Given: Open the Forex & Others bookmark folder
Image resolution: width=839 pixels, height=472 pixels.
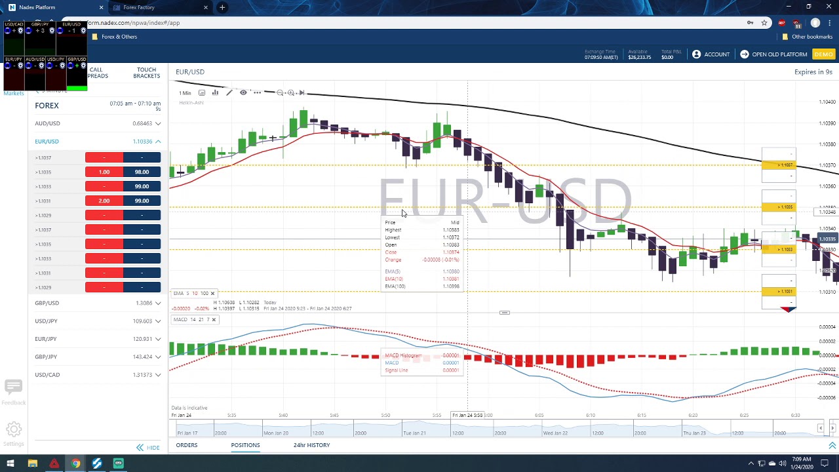Looking at the screenshot, I should 114,37.
